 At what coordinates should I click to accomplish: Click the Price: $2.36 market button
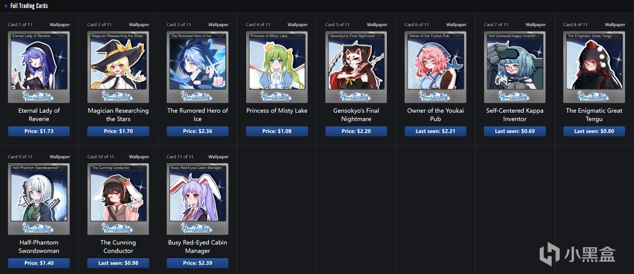(x=198, y=131)
